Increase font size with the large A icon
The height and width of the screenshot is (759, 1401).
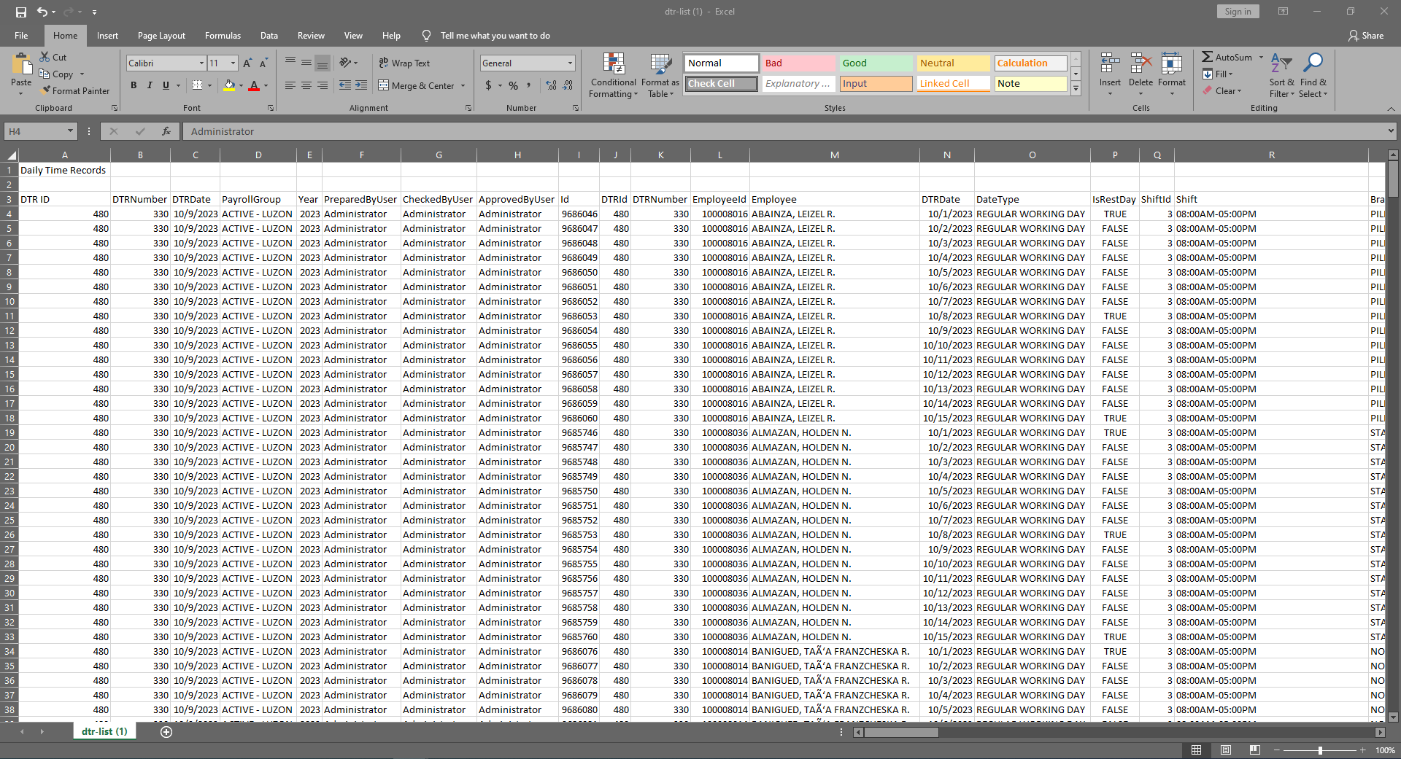pyautogui.click(x=247, y=63)
